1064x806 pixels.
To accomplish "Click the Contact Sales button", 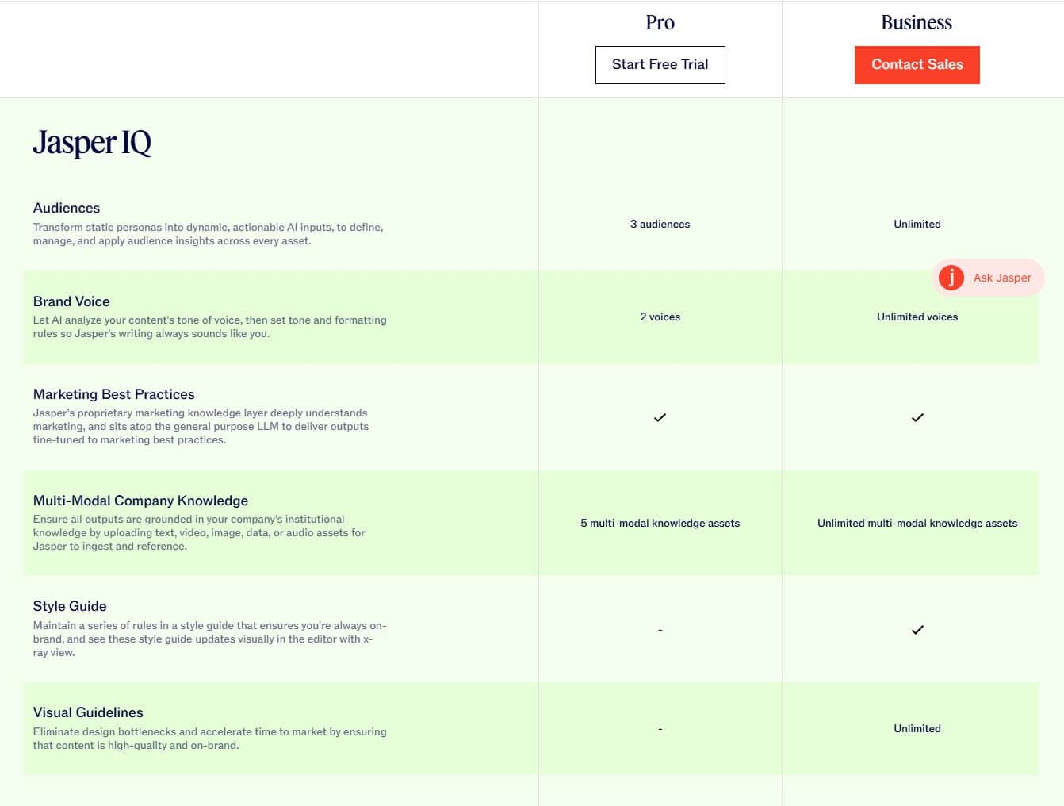I will (x=917, y=65).
